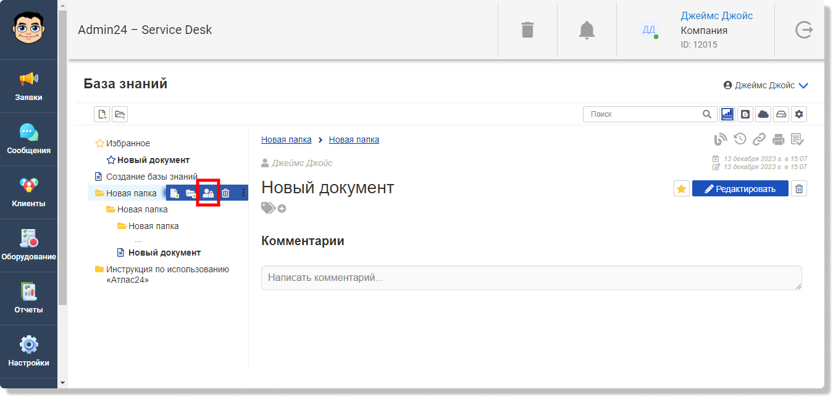This screenshot has width=833, height=397.
Task: Click the Комментарии heading
Action: click(x=303, y=241)
